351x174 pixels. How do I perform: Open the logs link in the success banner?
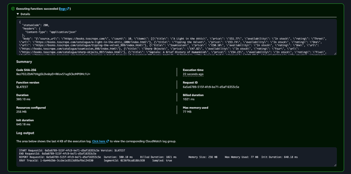tap(65, 9)
